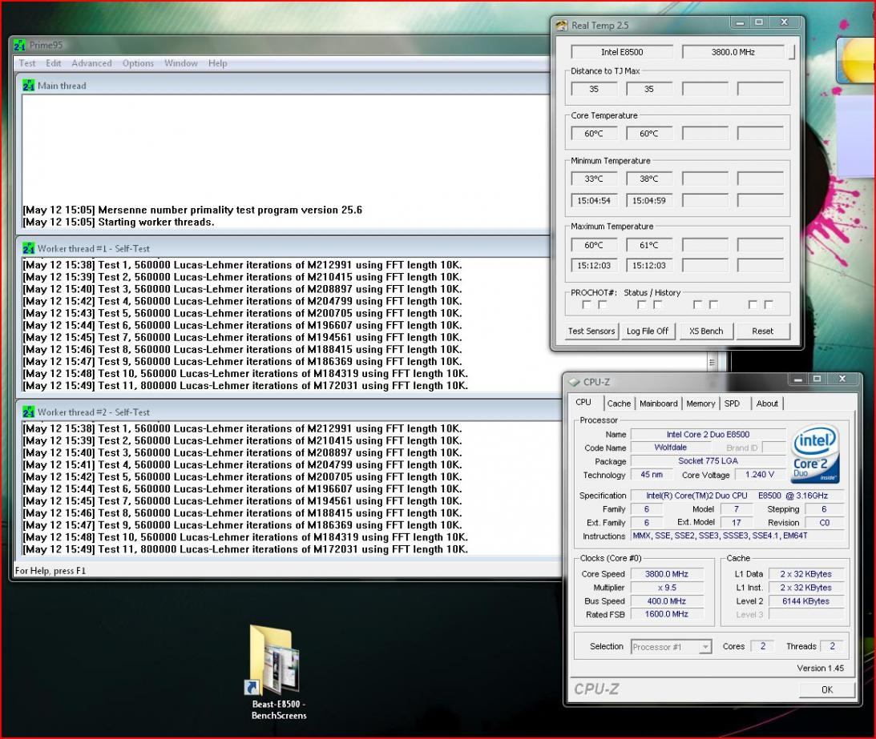Switch to the CPU tab in CPU-Z
Screen dimensions: 876x739
pyautogui.click(x=583, y=403)
